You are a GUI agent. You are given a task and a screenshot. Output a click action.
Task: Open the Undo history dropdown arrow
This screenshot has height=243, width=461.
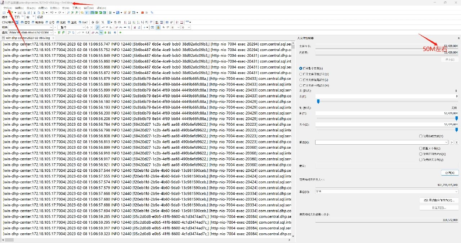click(55, 13)
